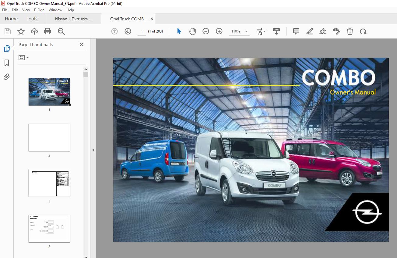This screenshot has height=258, width=397.
Task: Select the Opel Truck COMBO document tab
Action: click(128, 19)
